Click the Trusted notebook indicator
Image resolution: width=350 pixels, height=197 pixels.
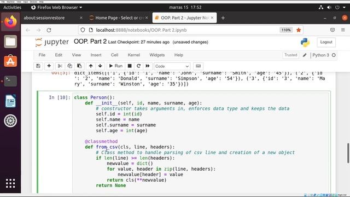pos(290,55)
